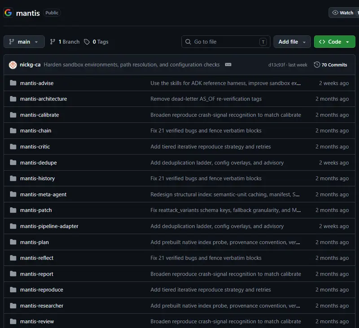The width and height of the screenshot is (359, 328).
Task: Click the folder icon for mantis-architecture
Action: [x=13, y=99]
